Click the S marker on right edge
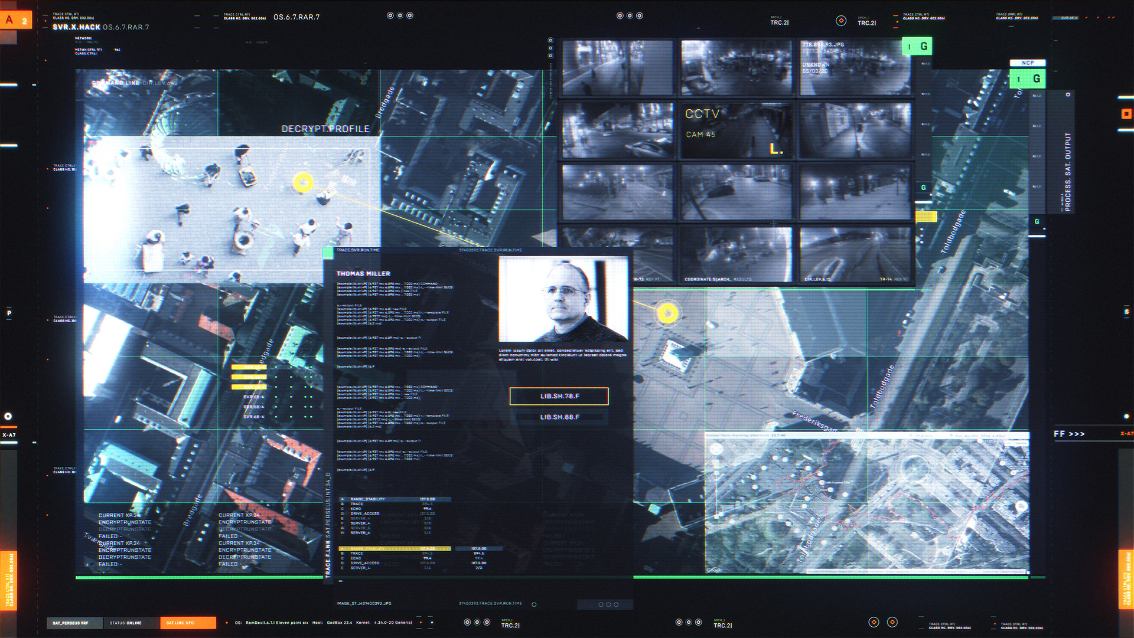This screenshot has height=638, width=1134. coord(1126,311)
